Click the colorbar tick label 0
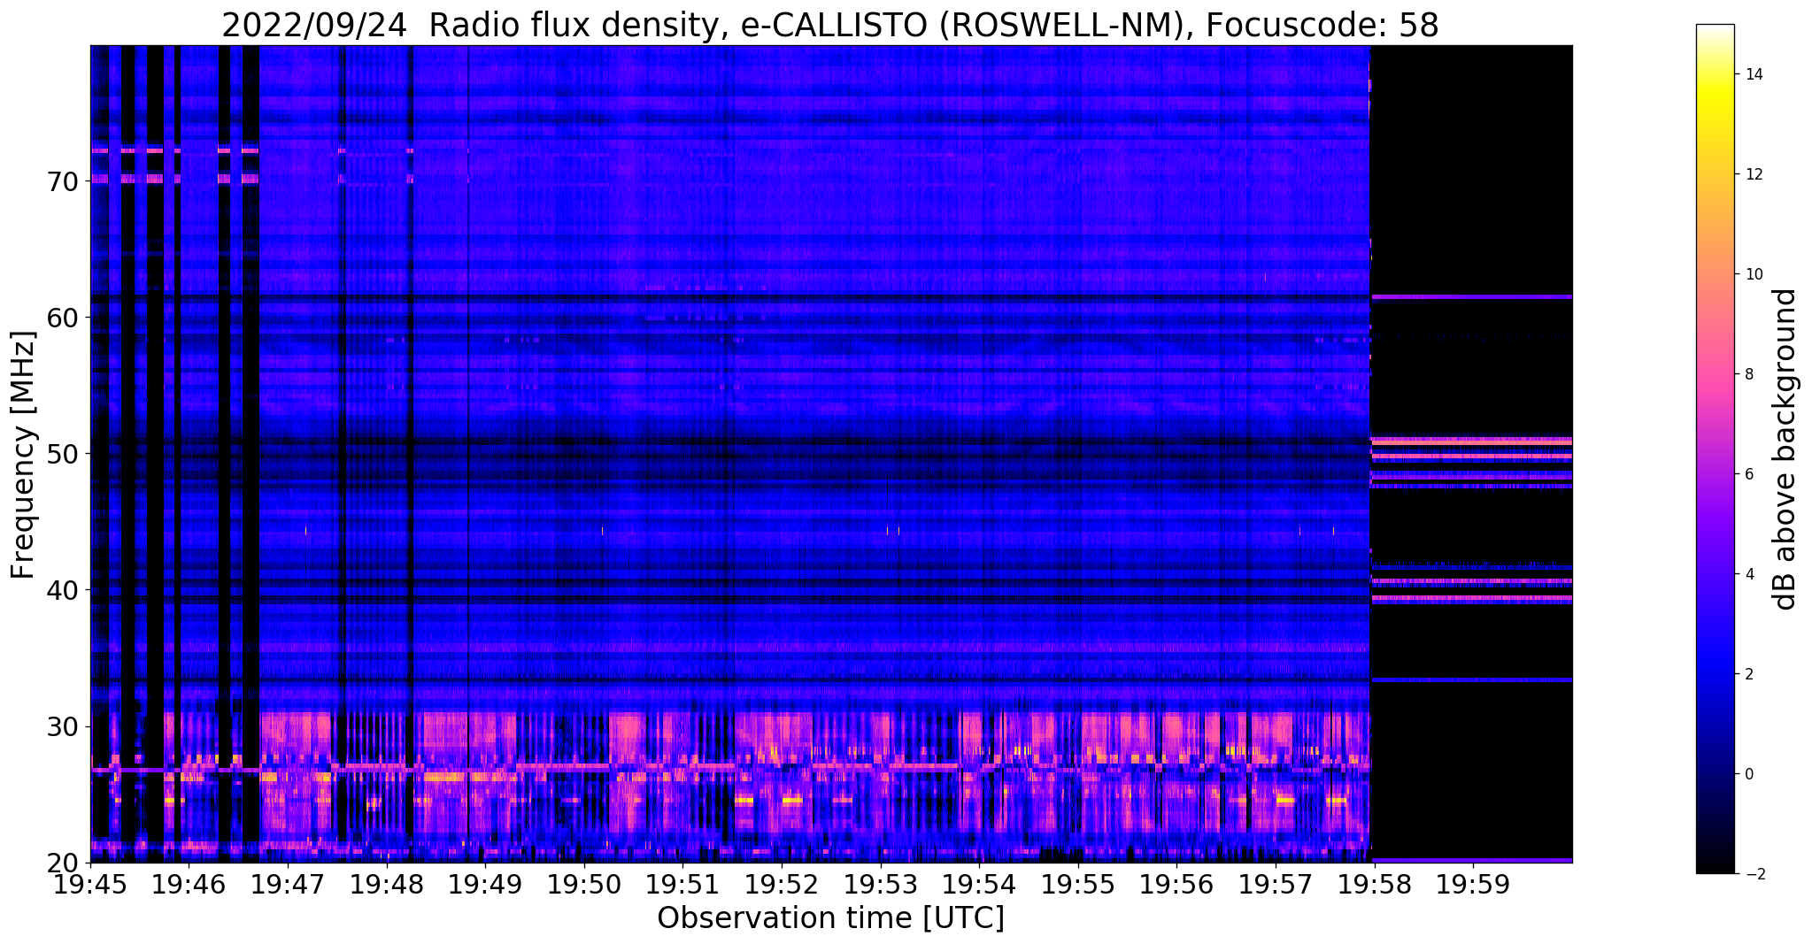Image resolution: width=1812 pixels, height=944 pixels. point(1749,774)
